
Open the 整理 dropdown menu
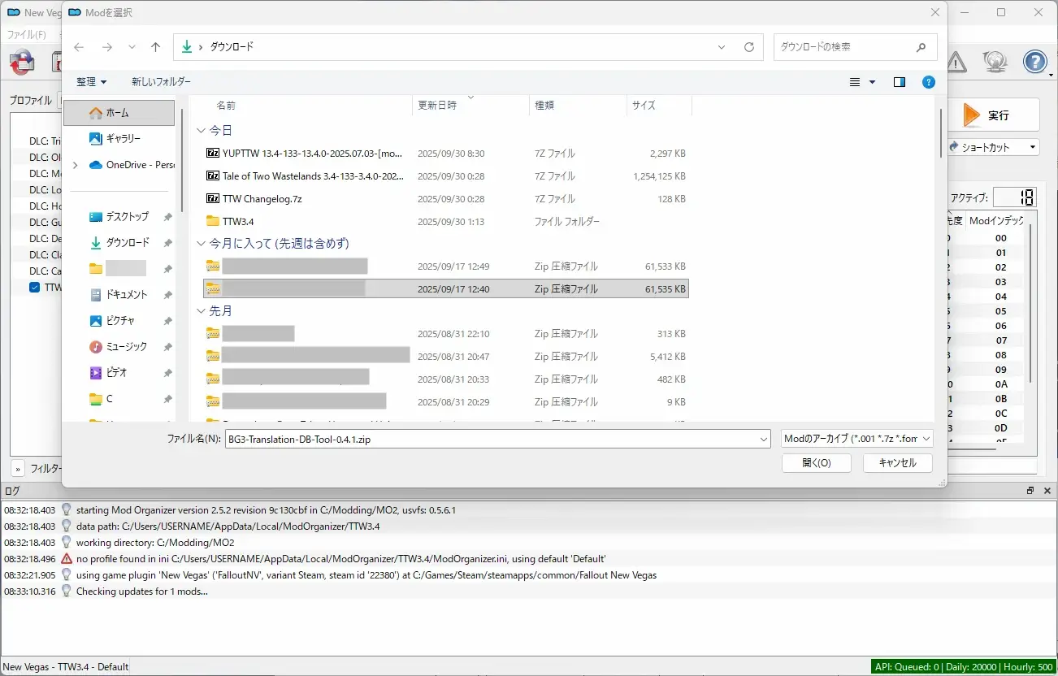(x=91, y=82)
